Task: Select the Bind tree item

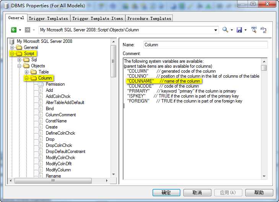Action: [x=50, y=109]
